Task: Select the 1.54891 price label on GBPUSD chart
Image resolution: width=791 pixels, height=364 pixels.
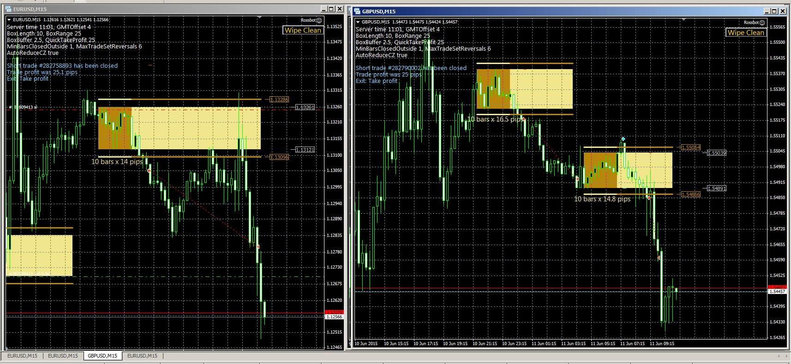Action: coord(717,188)
